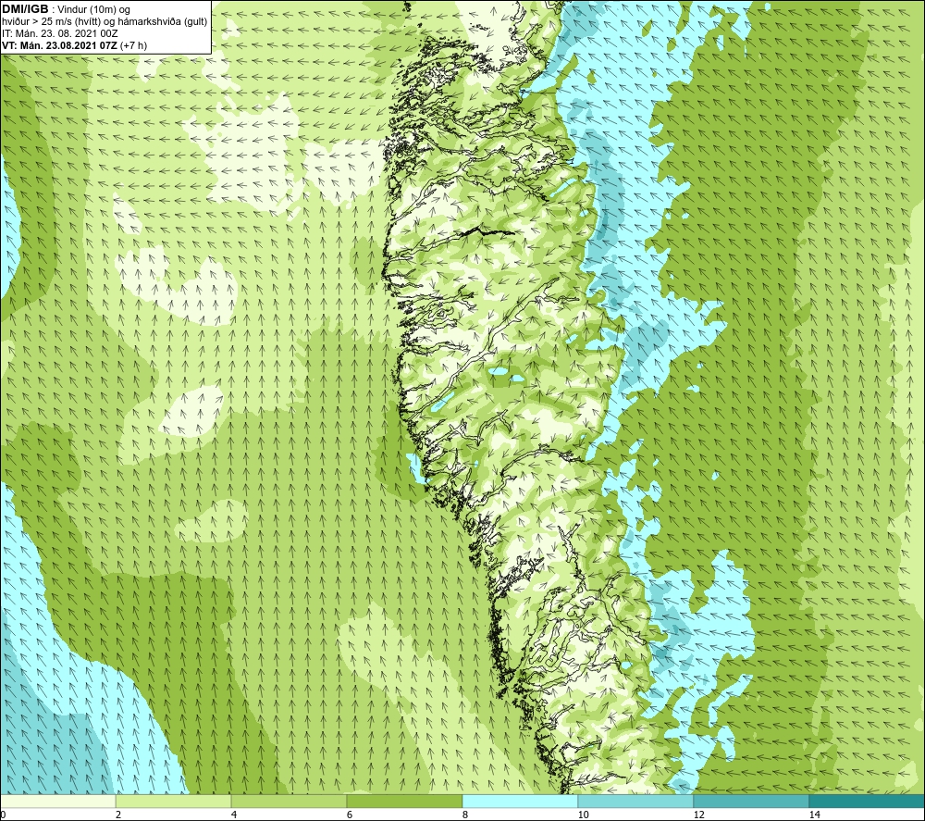This screenshot has width=925, height=821.
Task: Click the 'VT: Mán. 23.08.2021 07Z' line
Action: pos(59,45)
